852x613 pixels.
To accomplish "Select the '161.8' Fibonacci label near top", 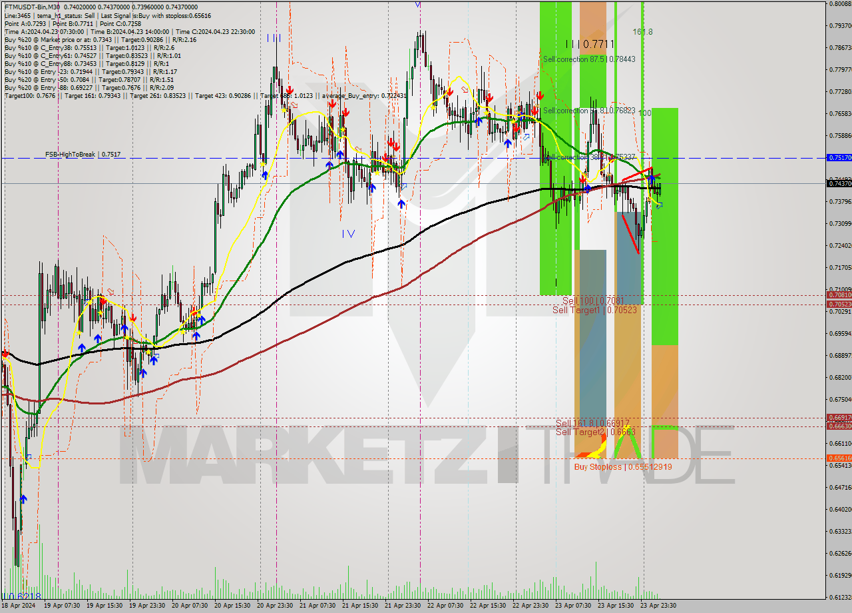I will (x=643, y=32).
